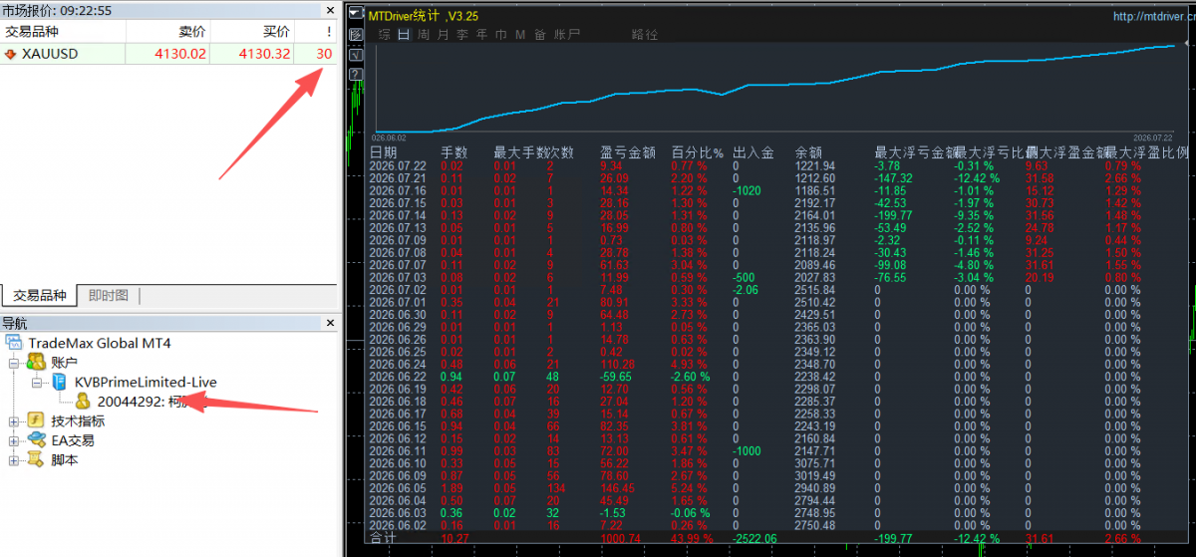Click the user icon beside account 20044292
1196x557 pixels.
pos(83,401)
